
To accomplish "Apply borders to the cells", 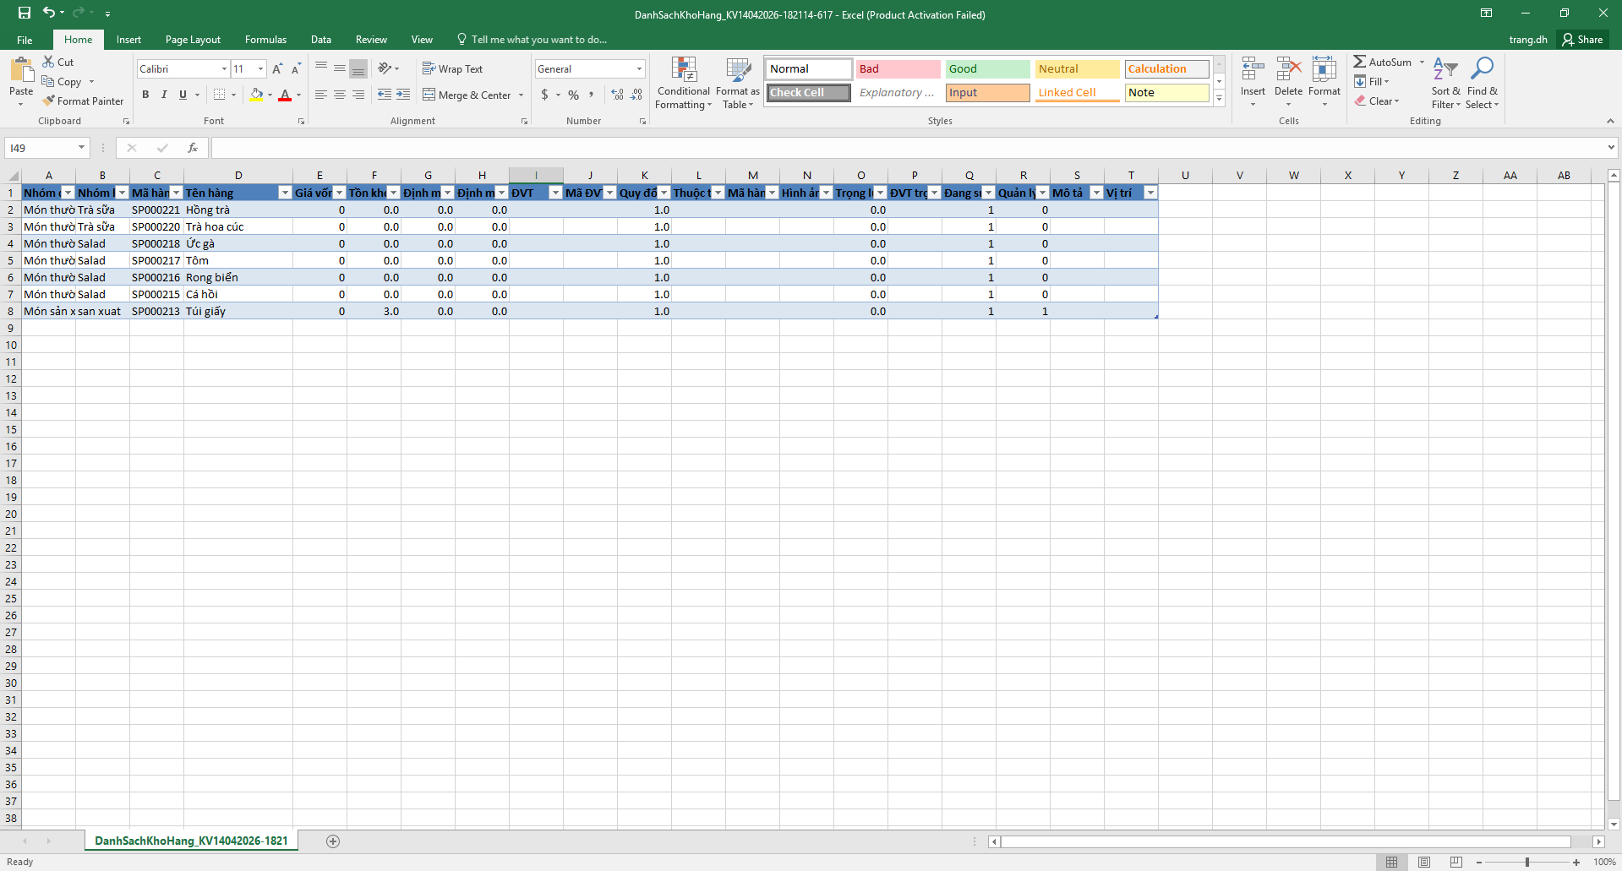I will [220, 95].
